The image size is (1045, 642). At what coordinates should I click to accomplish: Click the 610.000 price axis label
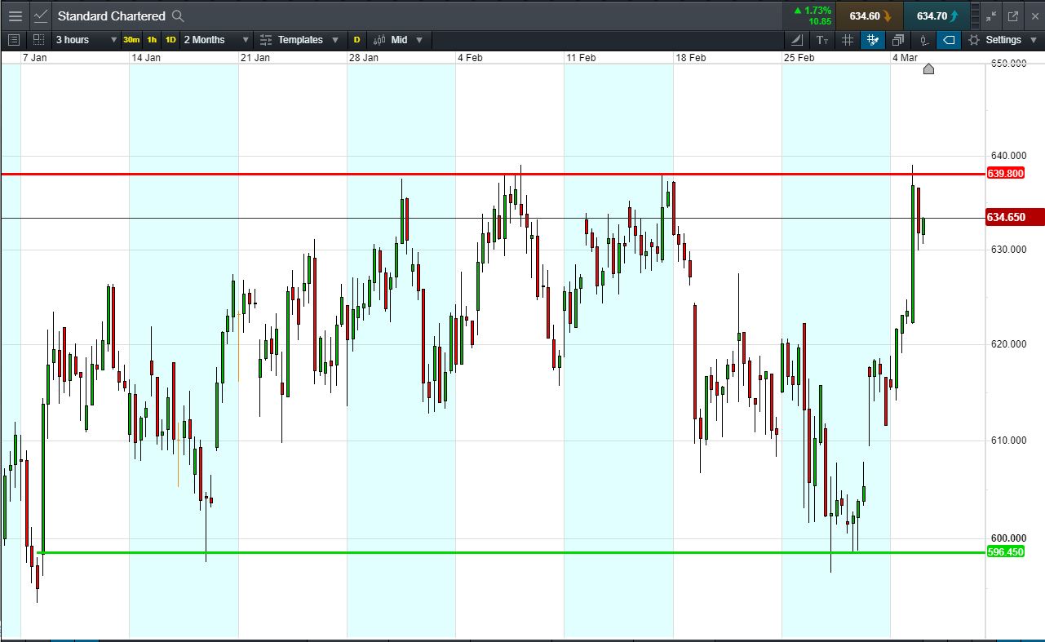click(x=1008, y=441)
